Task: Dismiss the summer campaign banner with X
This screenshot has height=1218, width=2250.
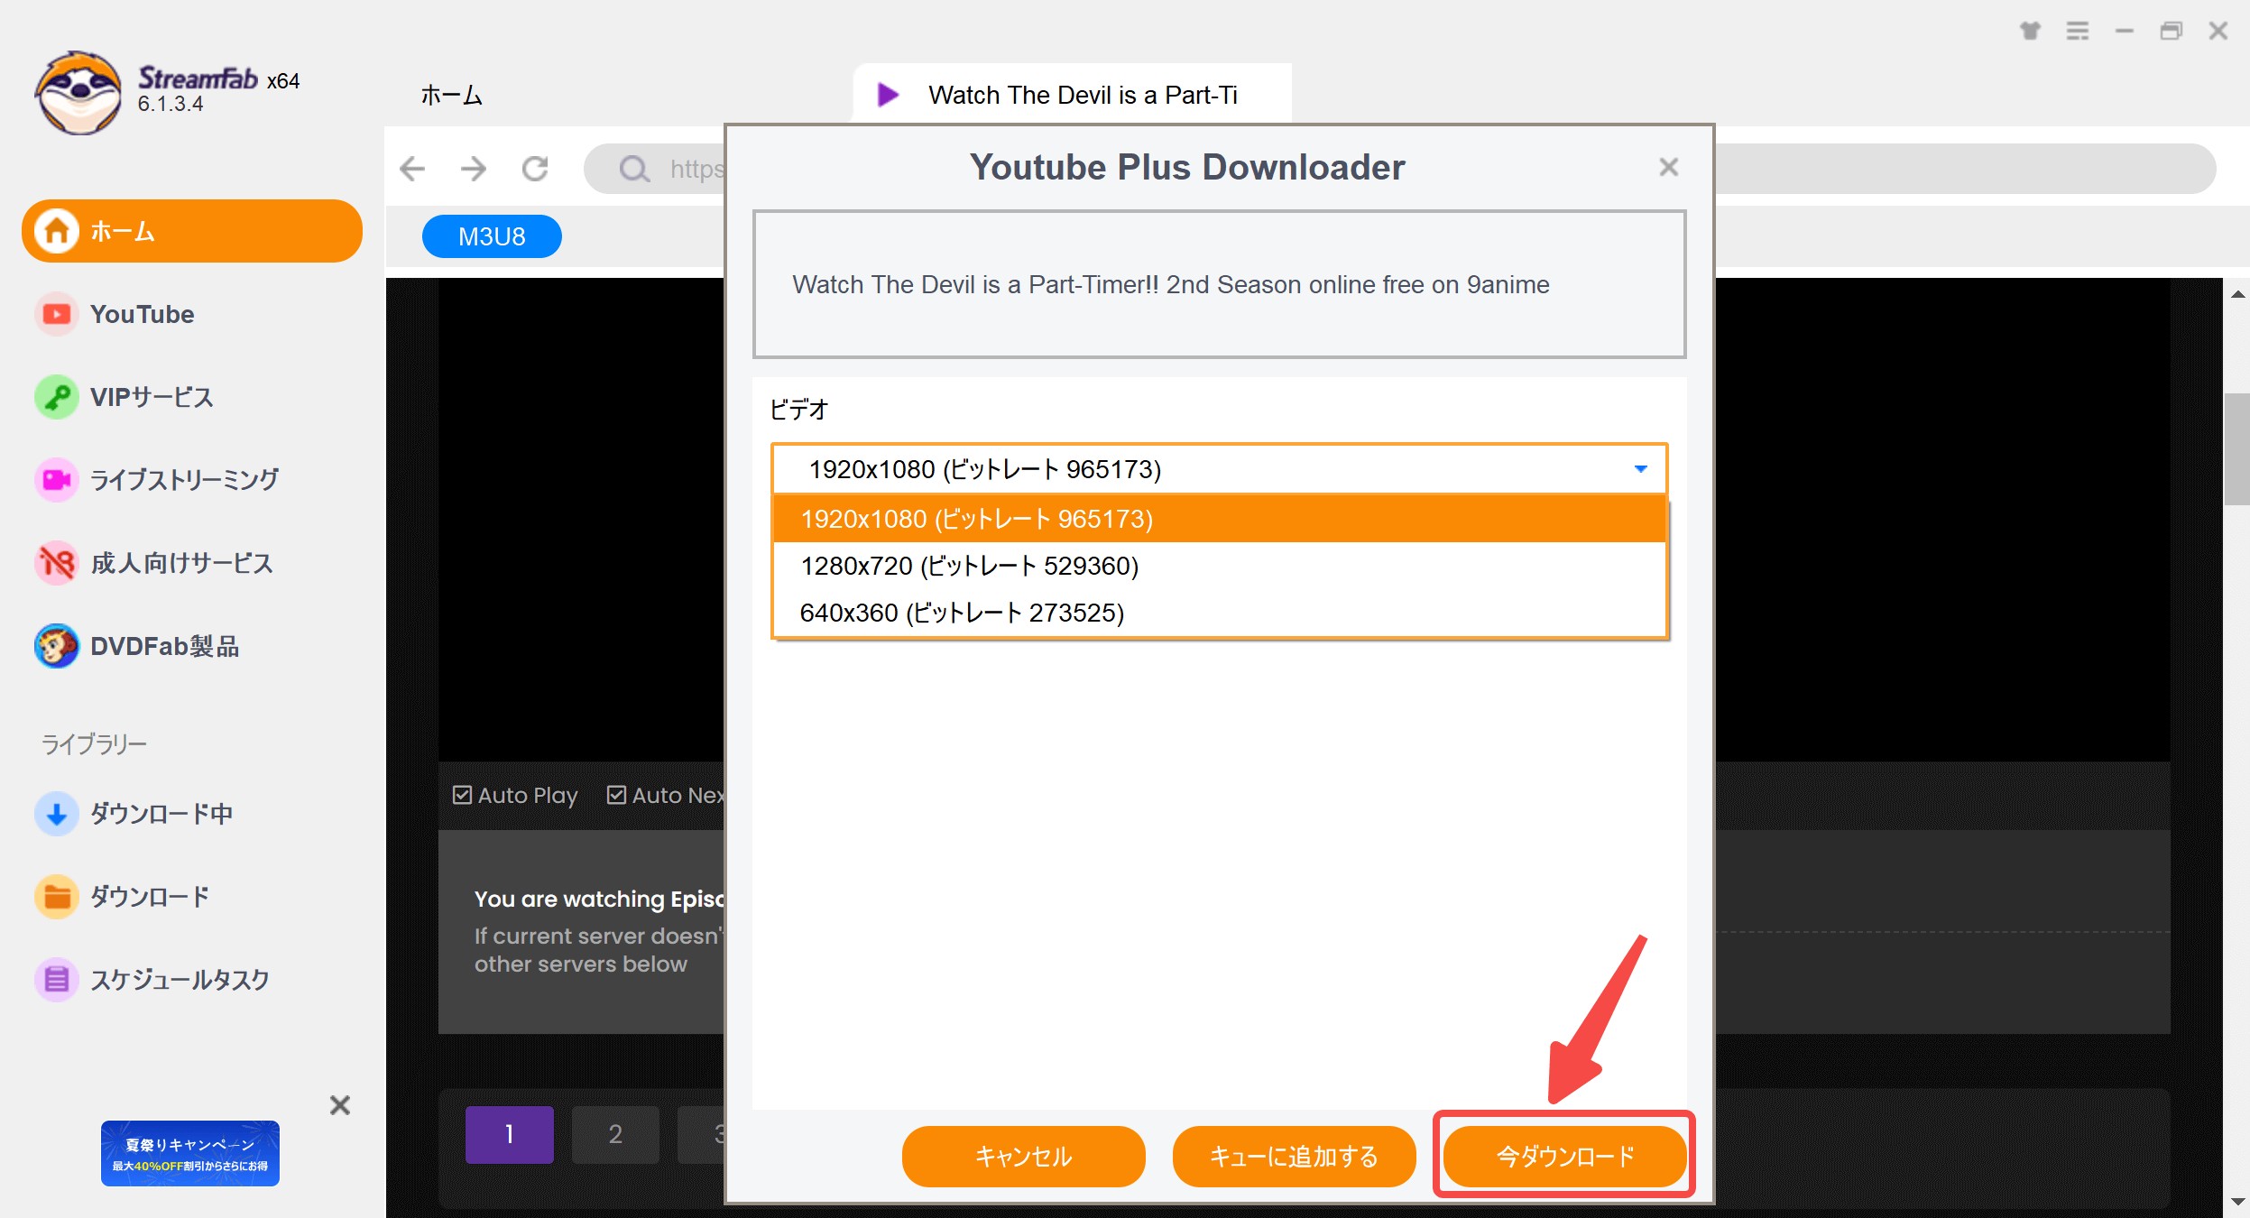Action: 339,1105
